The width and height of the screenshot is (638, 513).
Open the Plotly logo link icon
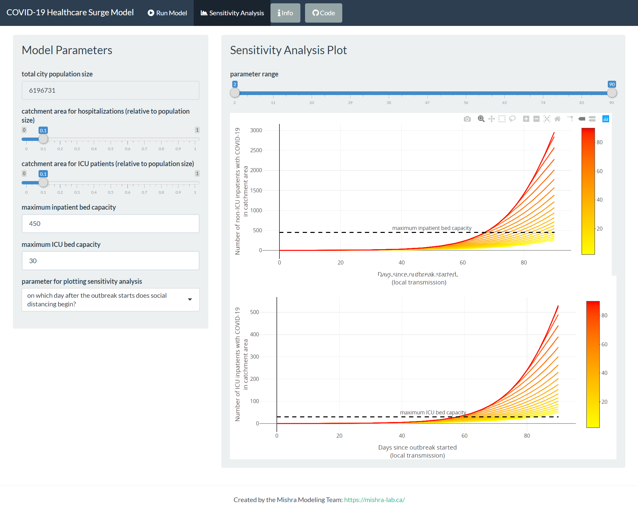(x=606, y=119)
